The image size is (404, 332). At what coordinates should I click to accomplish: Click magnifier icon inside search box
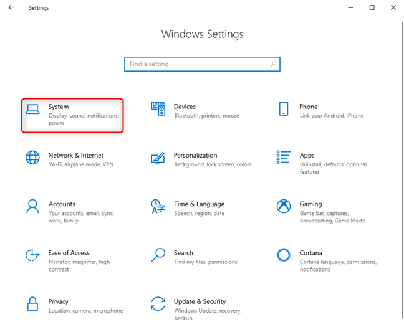273,64
